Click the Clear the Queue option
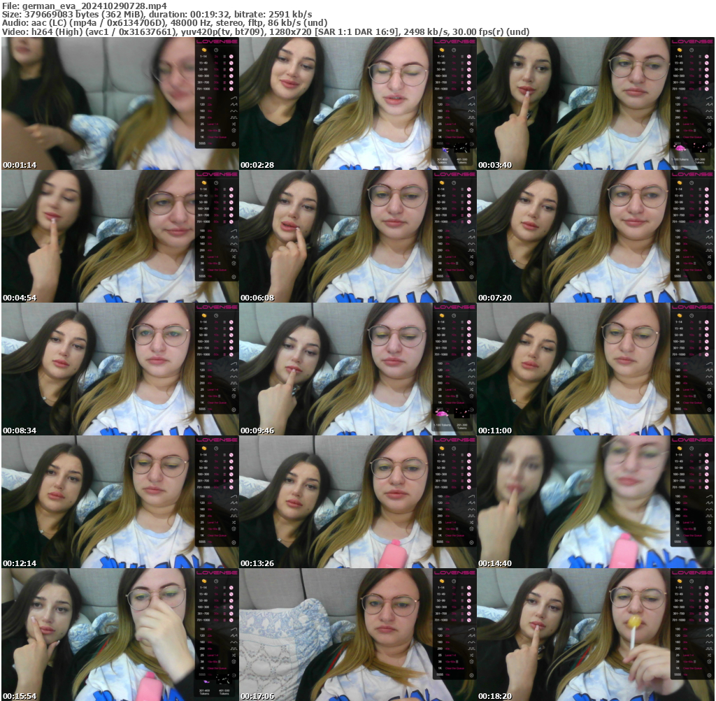This screenshot has width=716, height=701. pyautogui.click(x=215, y=137)
